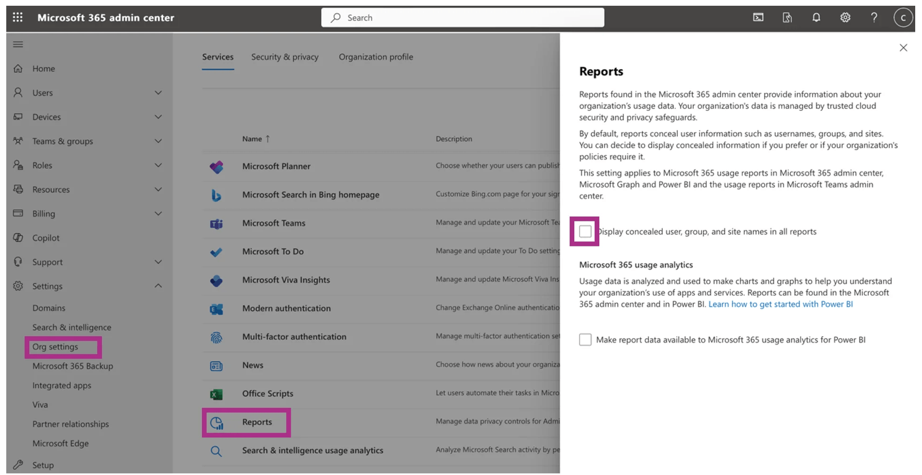Open Search & intelligence usage analytics name

tap(313, 450)
